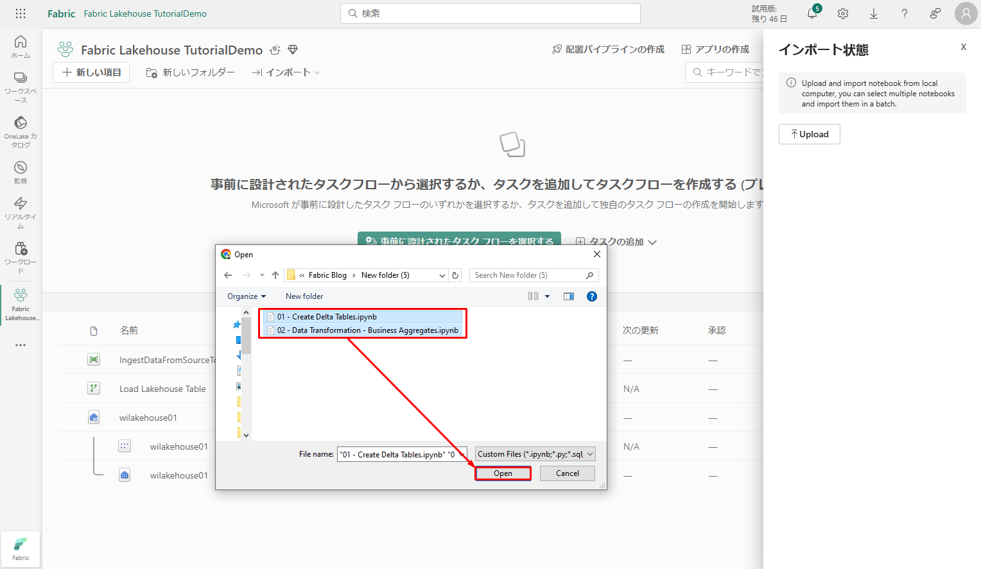Open the file type filter dropdown
Screen dimensions: 981x569
(535, 454)
